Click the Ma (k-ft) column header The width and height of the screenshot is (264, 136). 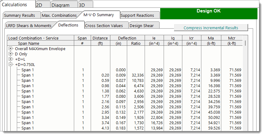tap(211, 41)
